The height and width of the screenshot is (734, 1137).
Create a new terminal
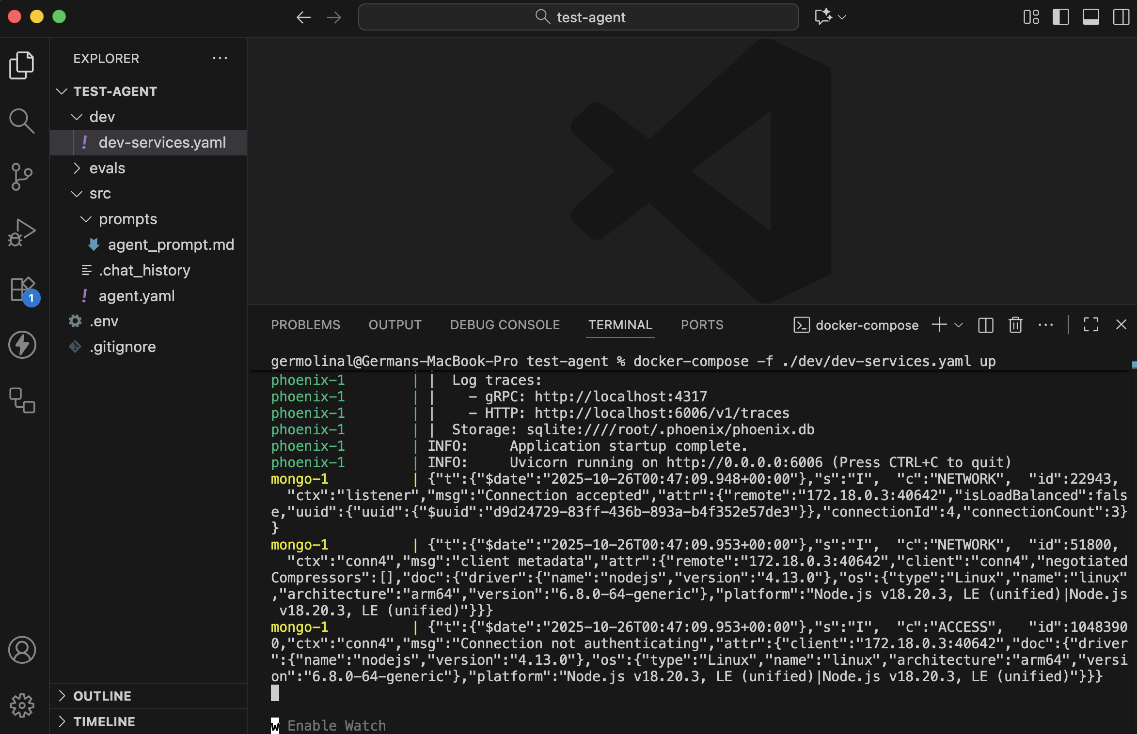939,325
